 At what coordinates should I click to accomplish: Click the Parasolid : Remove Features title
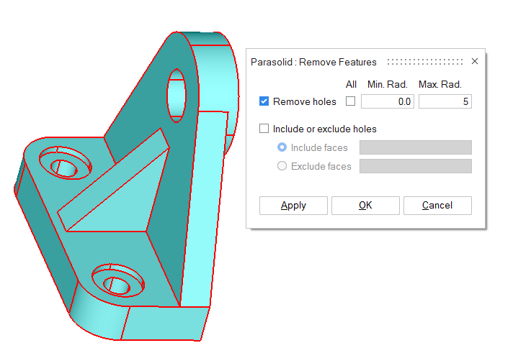[x=313, y=63]
